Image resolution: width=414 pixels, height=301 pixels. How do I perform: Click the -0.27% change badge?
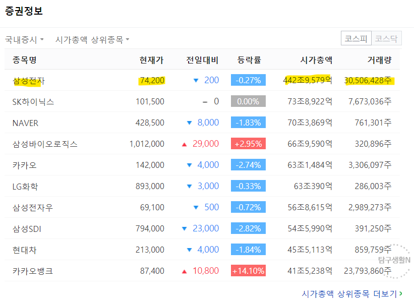coord(248,80)
